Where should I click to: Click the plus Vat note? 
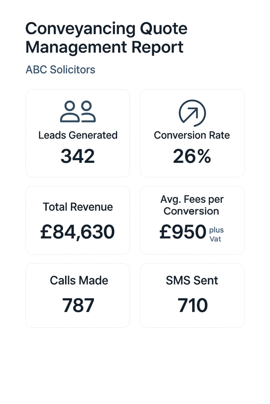pos(216,234)
